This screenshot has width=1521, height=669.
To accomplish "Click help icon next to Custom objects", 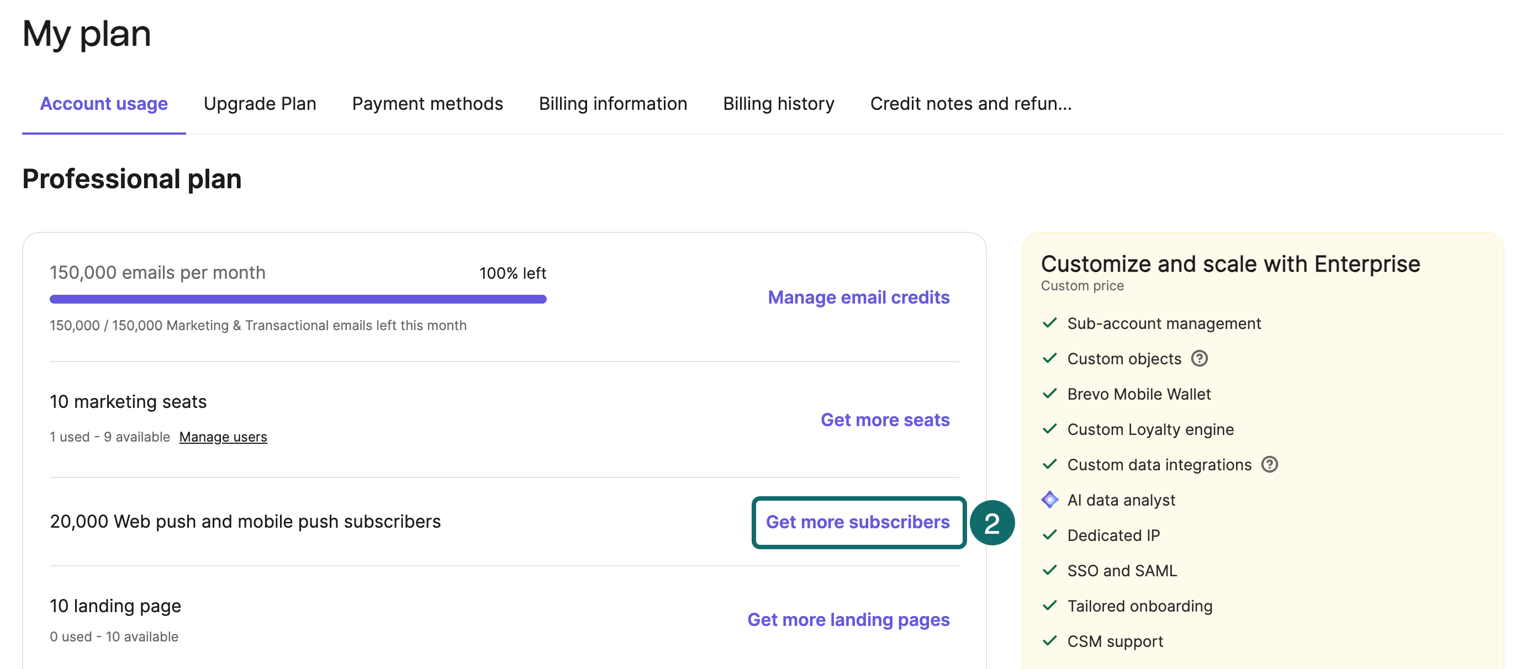I will click(1198, 359).
